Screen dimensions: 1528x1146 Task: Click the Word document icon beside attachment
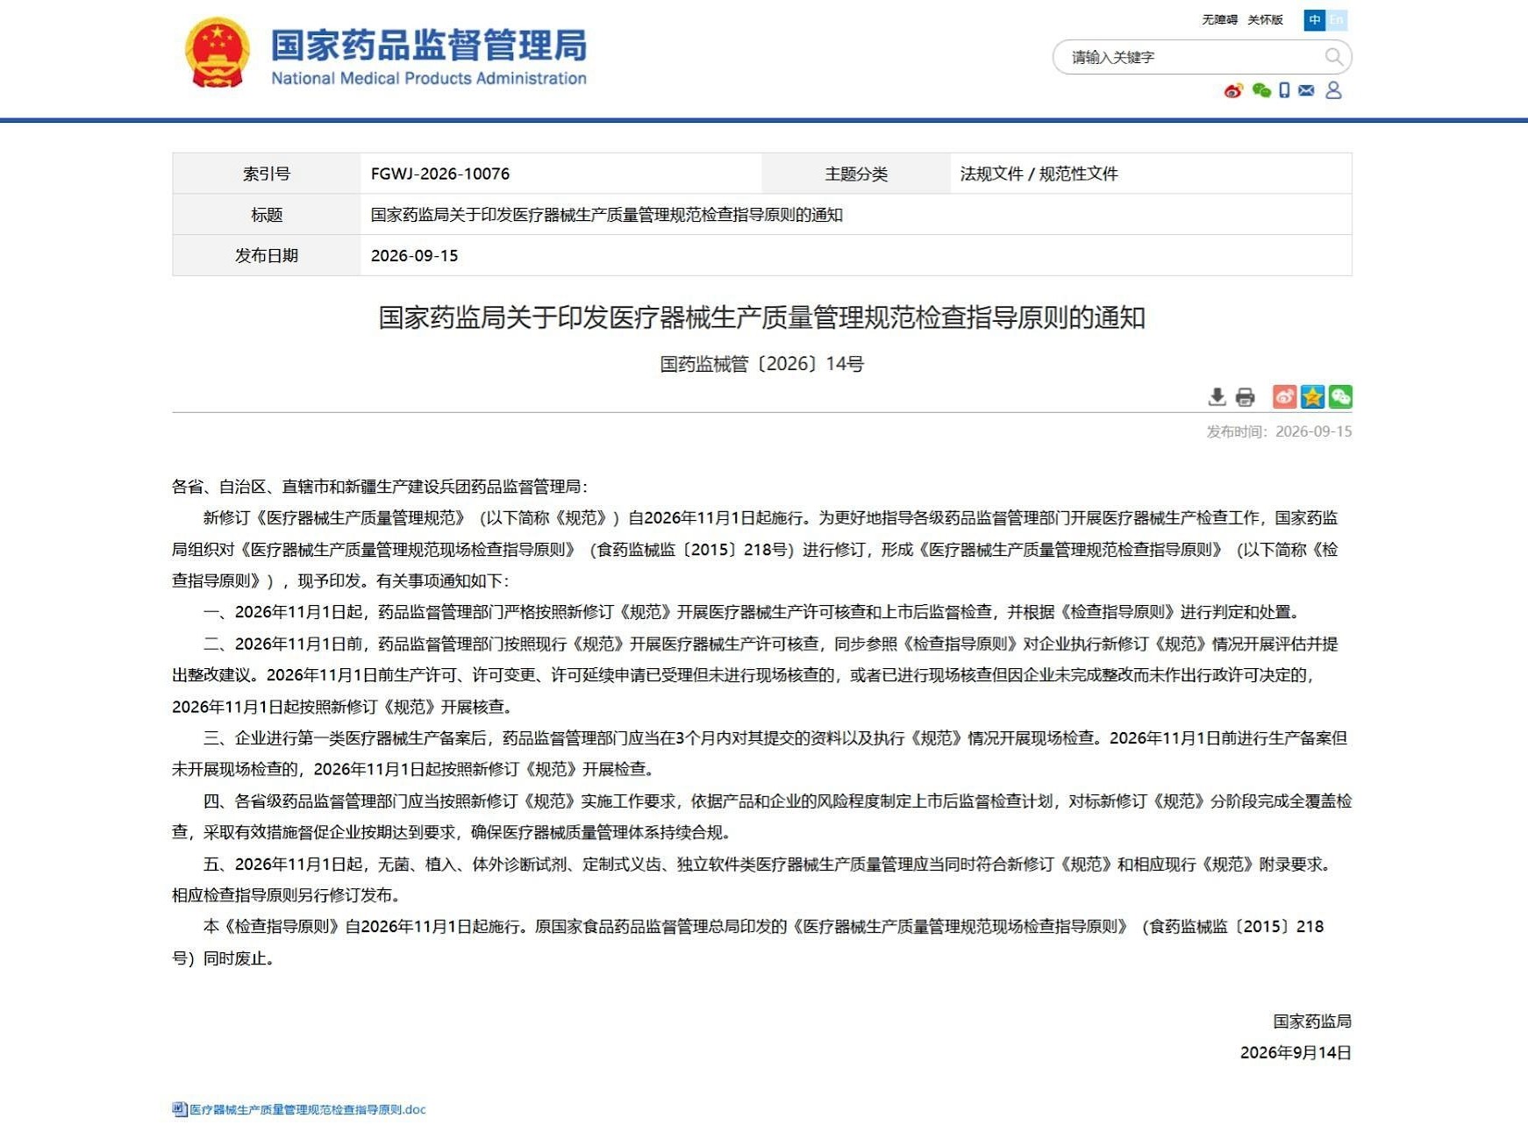pos(180,1109)
